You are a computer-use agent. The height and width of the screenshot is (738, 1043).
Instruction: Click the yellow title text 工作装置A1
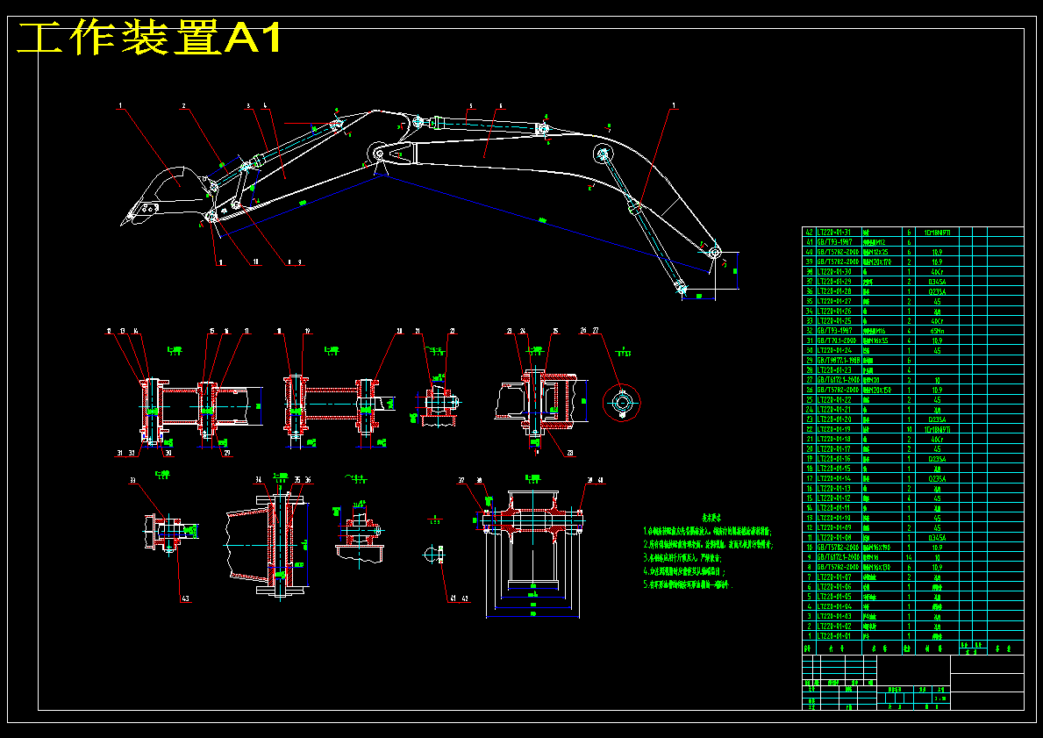pos(150,37)
